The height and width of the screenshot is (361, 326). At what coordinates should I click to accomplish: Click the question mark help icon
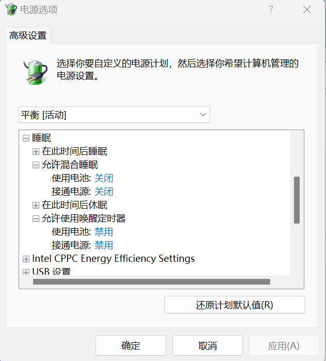point(271,10)
